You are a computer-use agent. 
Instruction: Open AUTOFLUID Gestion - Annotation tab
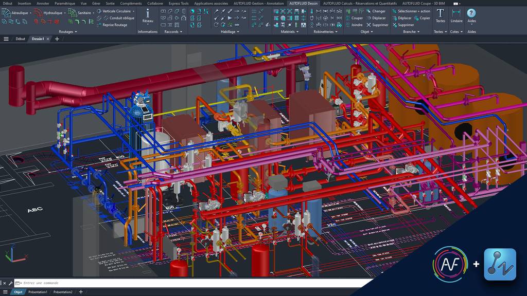(x=258, y=4)
